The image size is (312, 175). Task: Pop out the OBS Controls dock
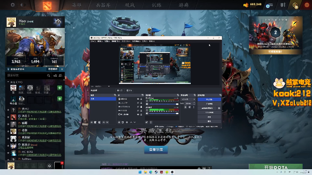(x=220, y=95)
